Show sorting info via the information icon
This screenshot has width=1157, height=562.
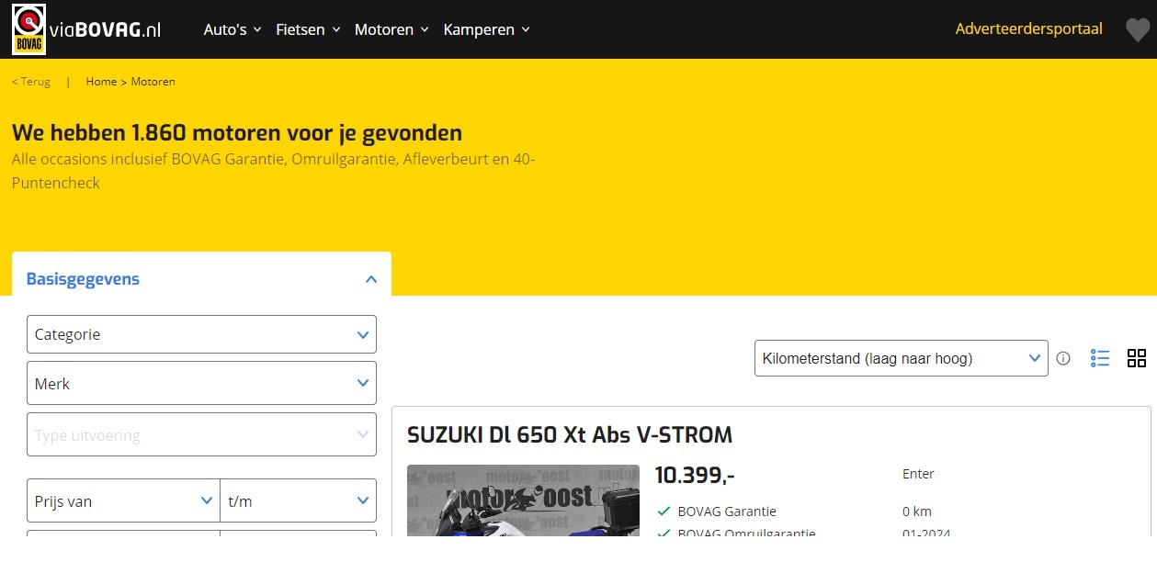point(1063,358)
